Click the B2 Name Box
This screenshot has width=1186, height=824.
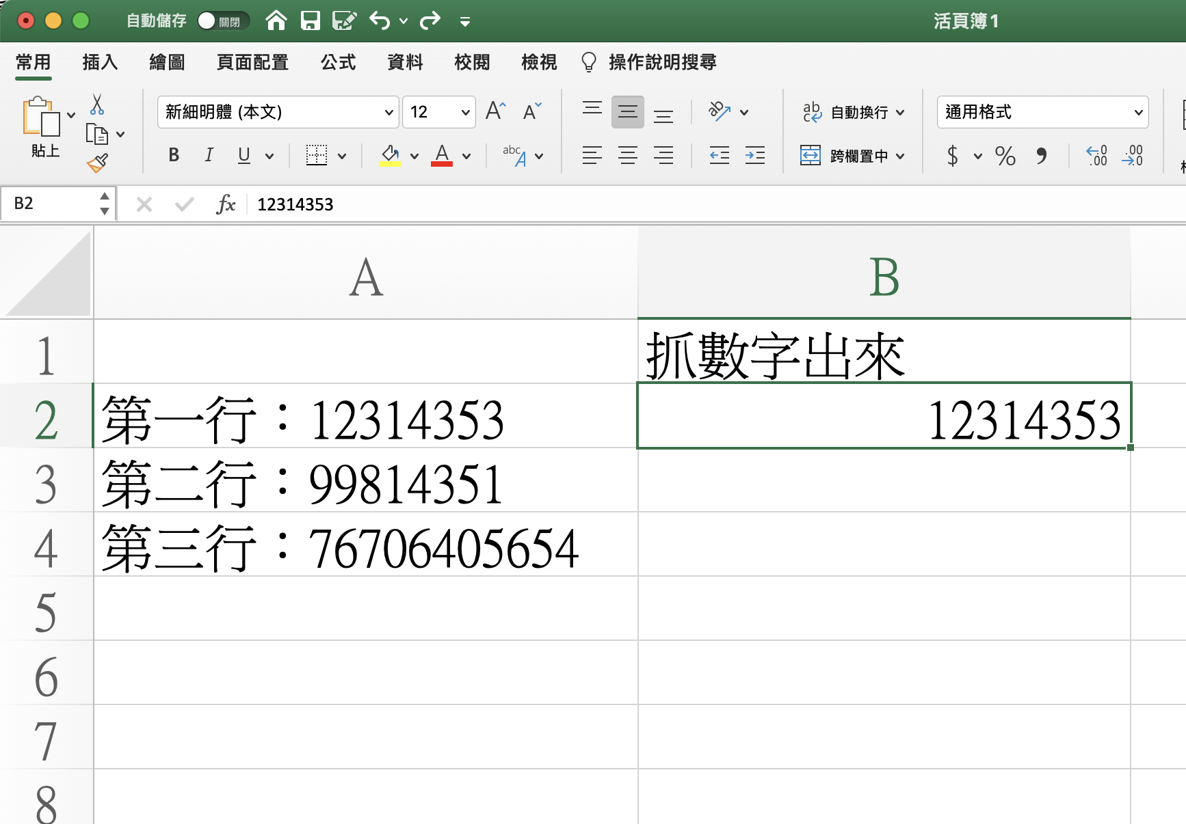click(x=57, y=204)
